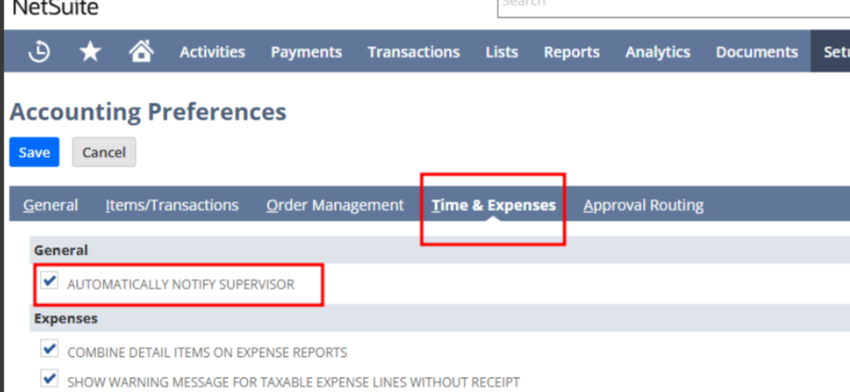Click the Shortcuts star icon
Image resolution: width=850 pixels, height=392 pixels.
pyautogui.click(x=90, y=52)
